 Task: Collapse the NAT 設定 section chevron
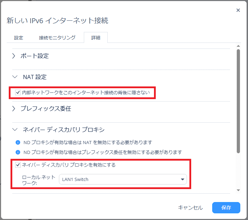(x=14, y=77)
